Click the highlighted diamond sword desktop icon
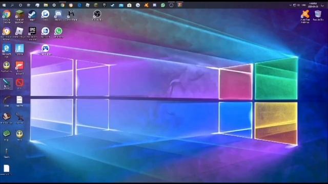This screenshot has width=328, height=184. pyautogui.click(x=7, y=84)
